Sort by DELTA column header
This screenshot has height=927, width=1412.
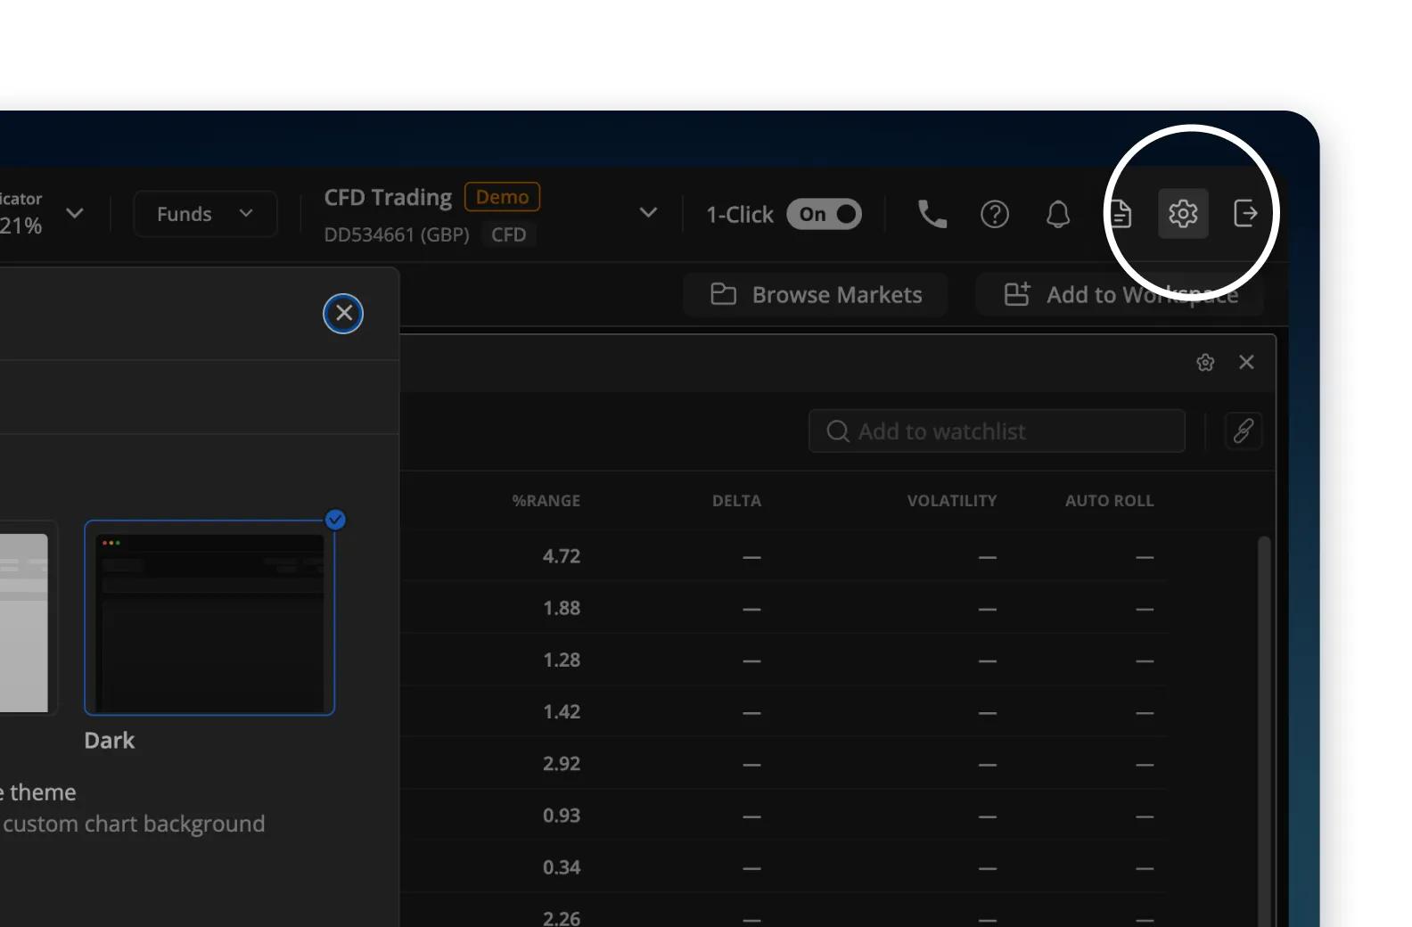coord(736,501)
